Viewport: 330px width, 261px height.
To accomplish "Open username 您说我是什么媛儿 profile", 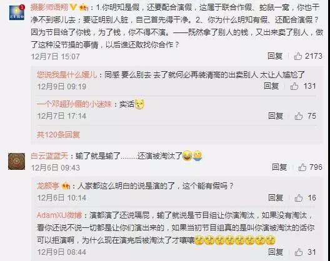I will click(x=67, y=75).
